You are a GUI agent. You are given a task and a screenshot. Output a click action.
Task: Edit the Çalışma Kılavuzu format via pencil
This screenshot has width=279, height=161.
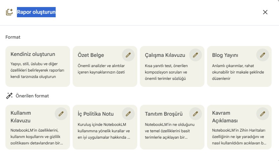195,55
